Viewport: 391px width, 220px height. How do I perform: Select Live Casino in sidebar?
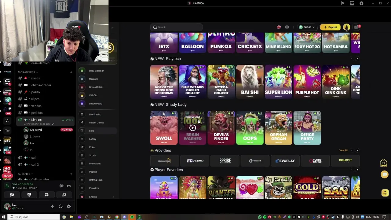pyautogui.click(x=95, y=114)
